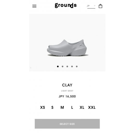Click the SELECT SIZE button
This screenshot has height=135, width=135.
67,124
